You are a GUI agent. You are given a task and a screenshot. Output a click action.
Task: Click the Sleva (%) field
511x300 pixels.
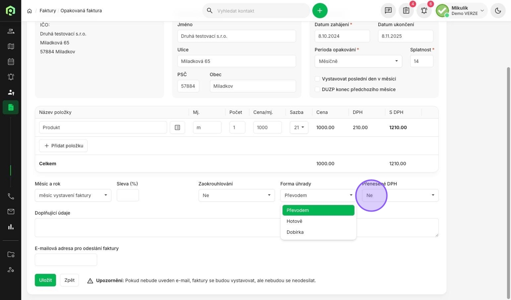coord(128,196)
